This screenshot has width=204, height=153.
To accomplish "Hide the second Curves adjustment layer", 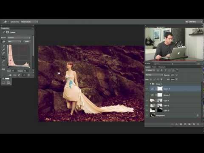I will point(147,95).
